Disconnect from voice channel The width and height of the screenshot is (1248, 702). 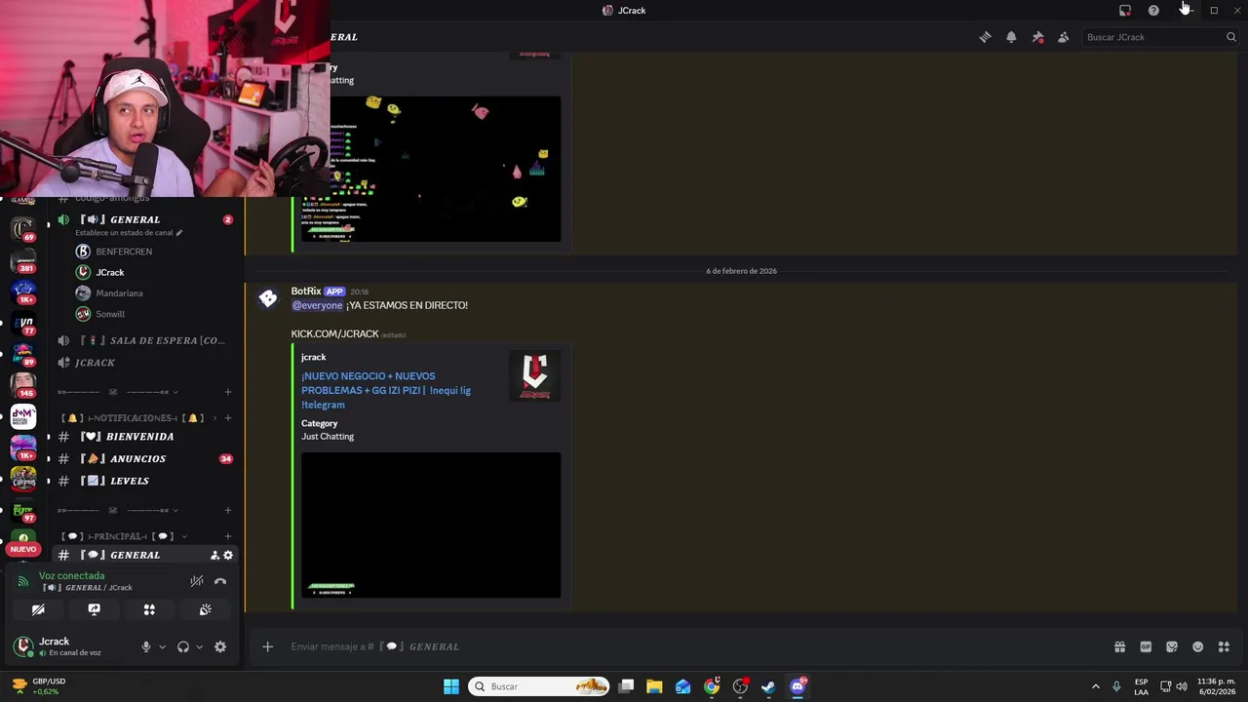tap(220, 581)
